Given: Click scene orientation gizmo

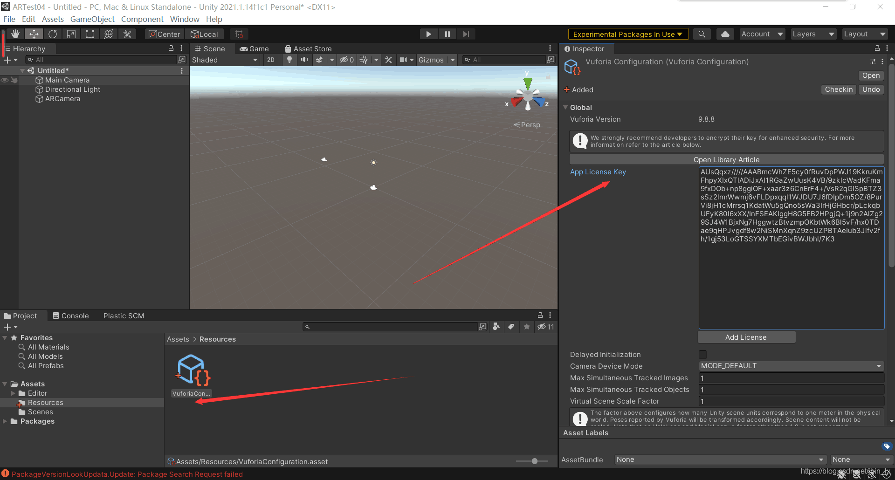Looking at the screenshot, I should pyautogui.click(x=528, y=95).
